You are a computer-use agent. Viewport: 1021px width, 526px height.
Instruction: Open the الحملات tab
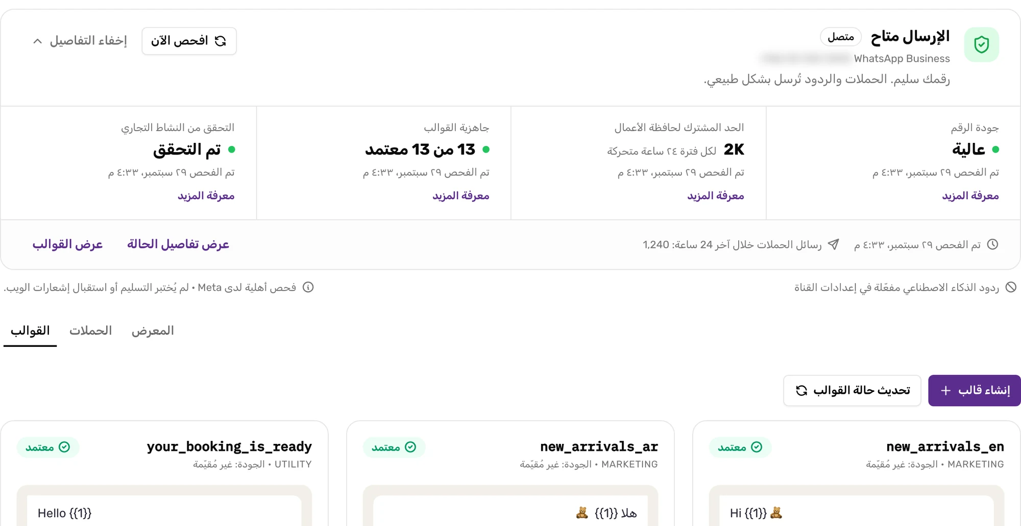coord(90,331)
